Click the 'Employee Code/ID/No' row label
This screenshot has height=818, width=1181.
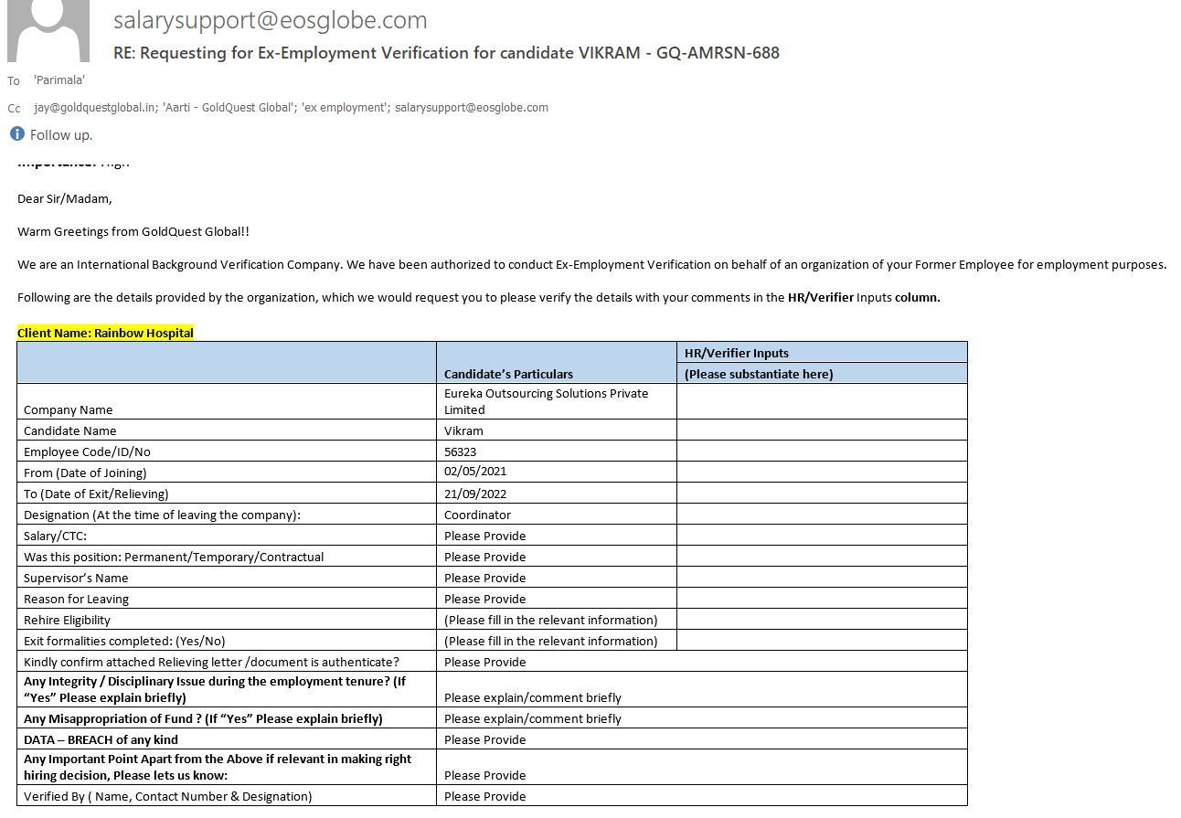point(87,451)
